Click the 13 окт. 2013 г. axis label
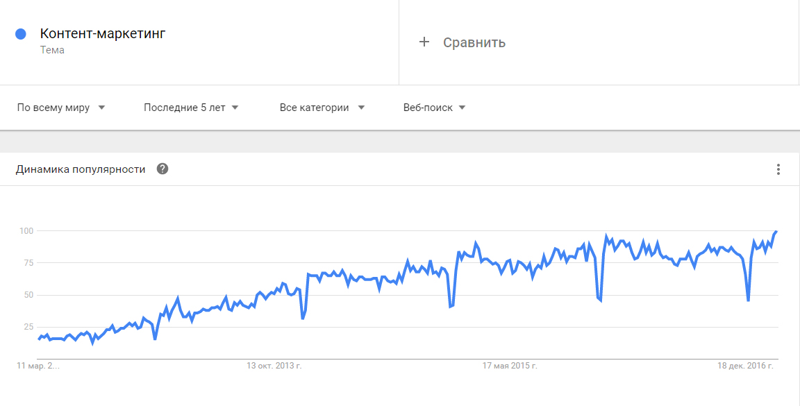 click(274, 366)
